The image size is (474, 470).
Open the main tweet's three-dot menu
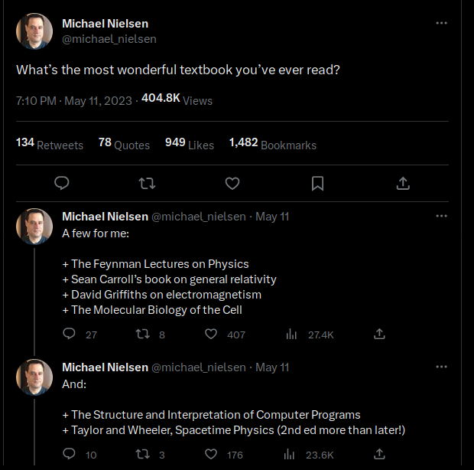click(x=441, y=23)
